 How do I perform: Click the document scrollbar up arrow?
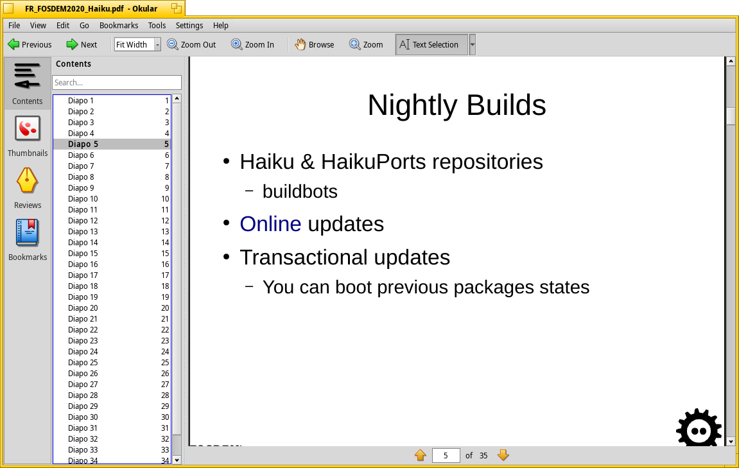(x=731, y=61)
